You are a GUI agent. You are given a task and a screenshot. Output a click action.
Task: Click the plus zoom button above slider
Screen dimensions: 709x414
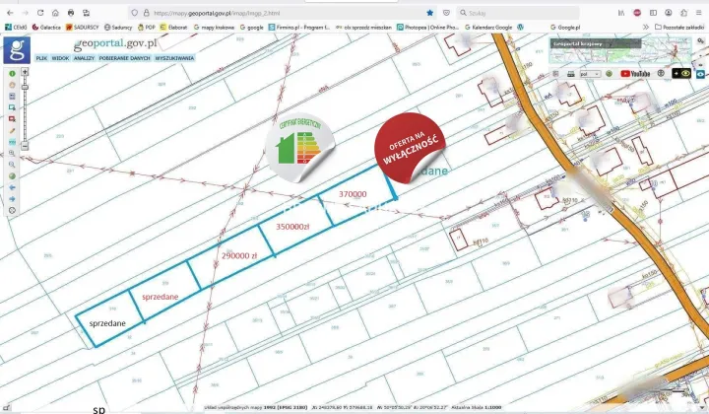coord(25,72)
